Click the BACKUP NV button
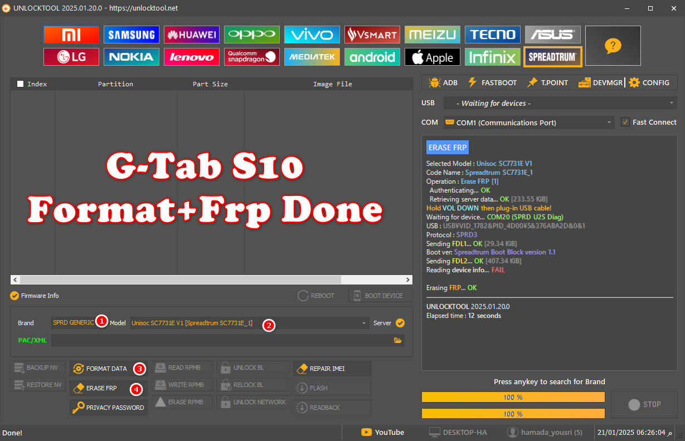Screen dimensions: 685x441 pyautogui.click(x=37, y=367)
